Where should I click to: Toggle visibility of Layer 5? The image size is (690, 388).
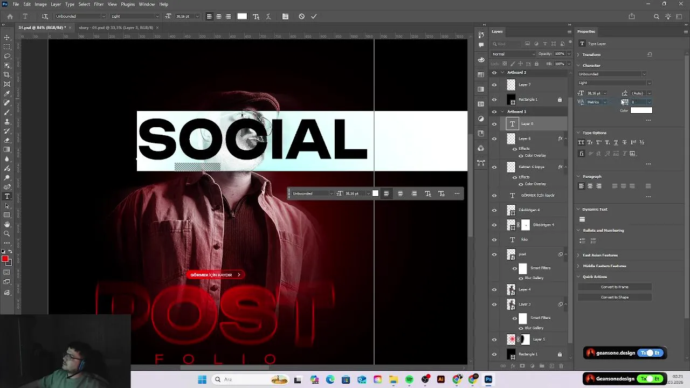[x=494, y=339]
